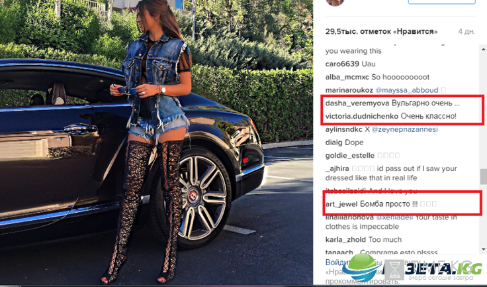
Task: Open the @zeynepnazannesi mention link
Action: pyautogui.click(x=405, y=129)
